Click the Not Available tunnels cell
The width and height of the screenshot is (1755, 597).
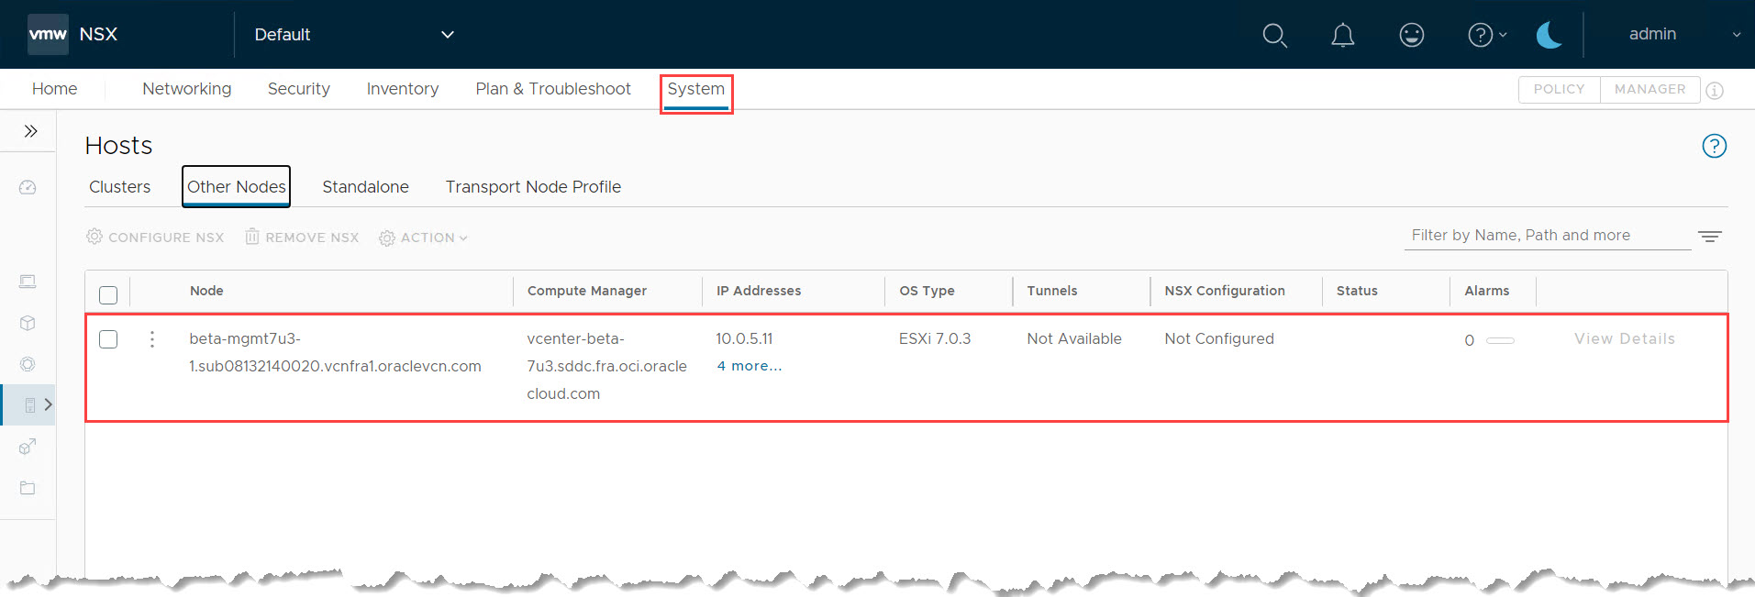click(1074, 338)
